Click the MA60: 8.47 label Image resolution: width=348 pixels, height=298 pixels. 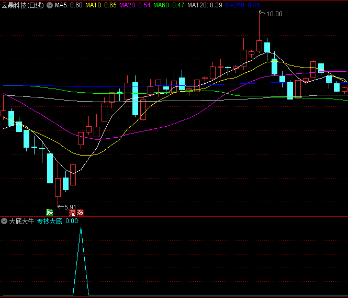tap(169, 5)
